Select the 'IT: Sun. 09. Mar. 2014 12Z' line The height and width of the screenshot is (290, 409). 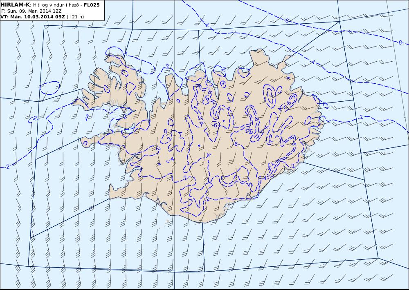pyautogui.click(x=31, y=11)
